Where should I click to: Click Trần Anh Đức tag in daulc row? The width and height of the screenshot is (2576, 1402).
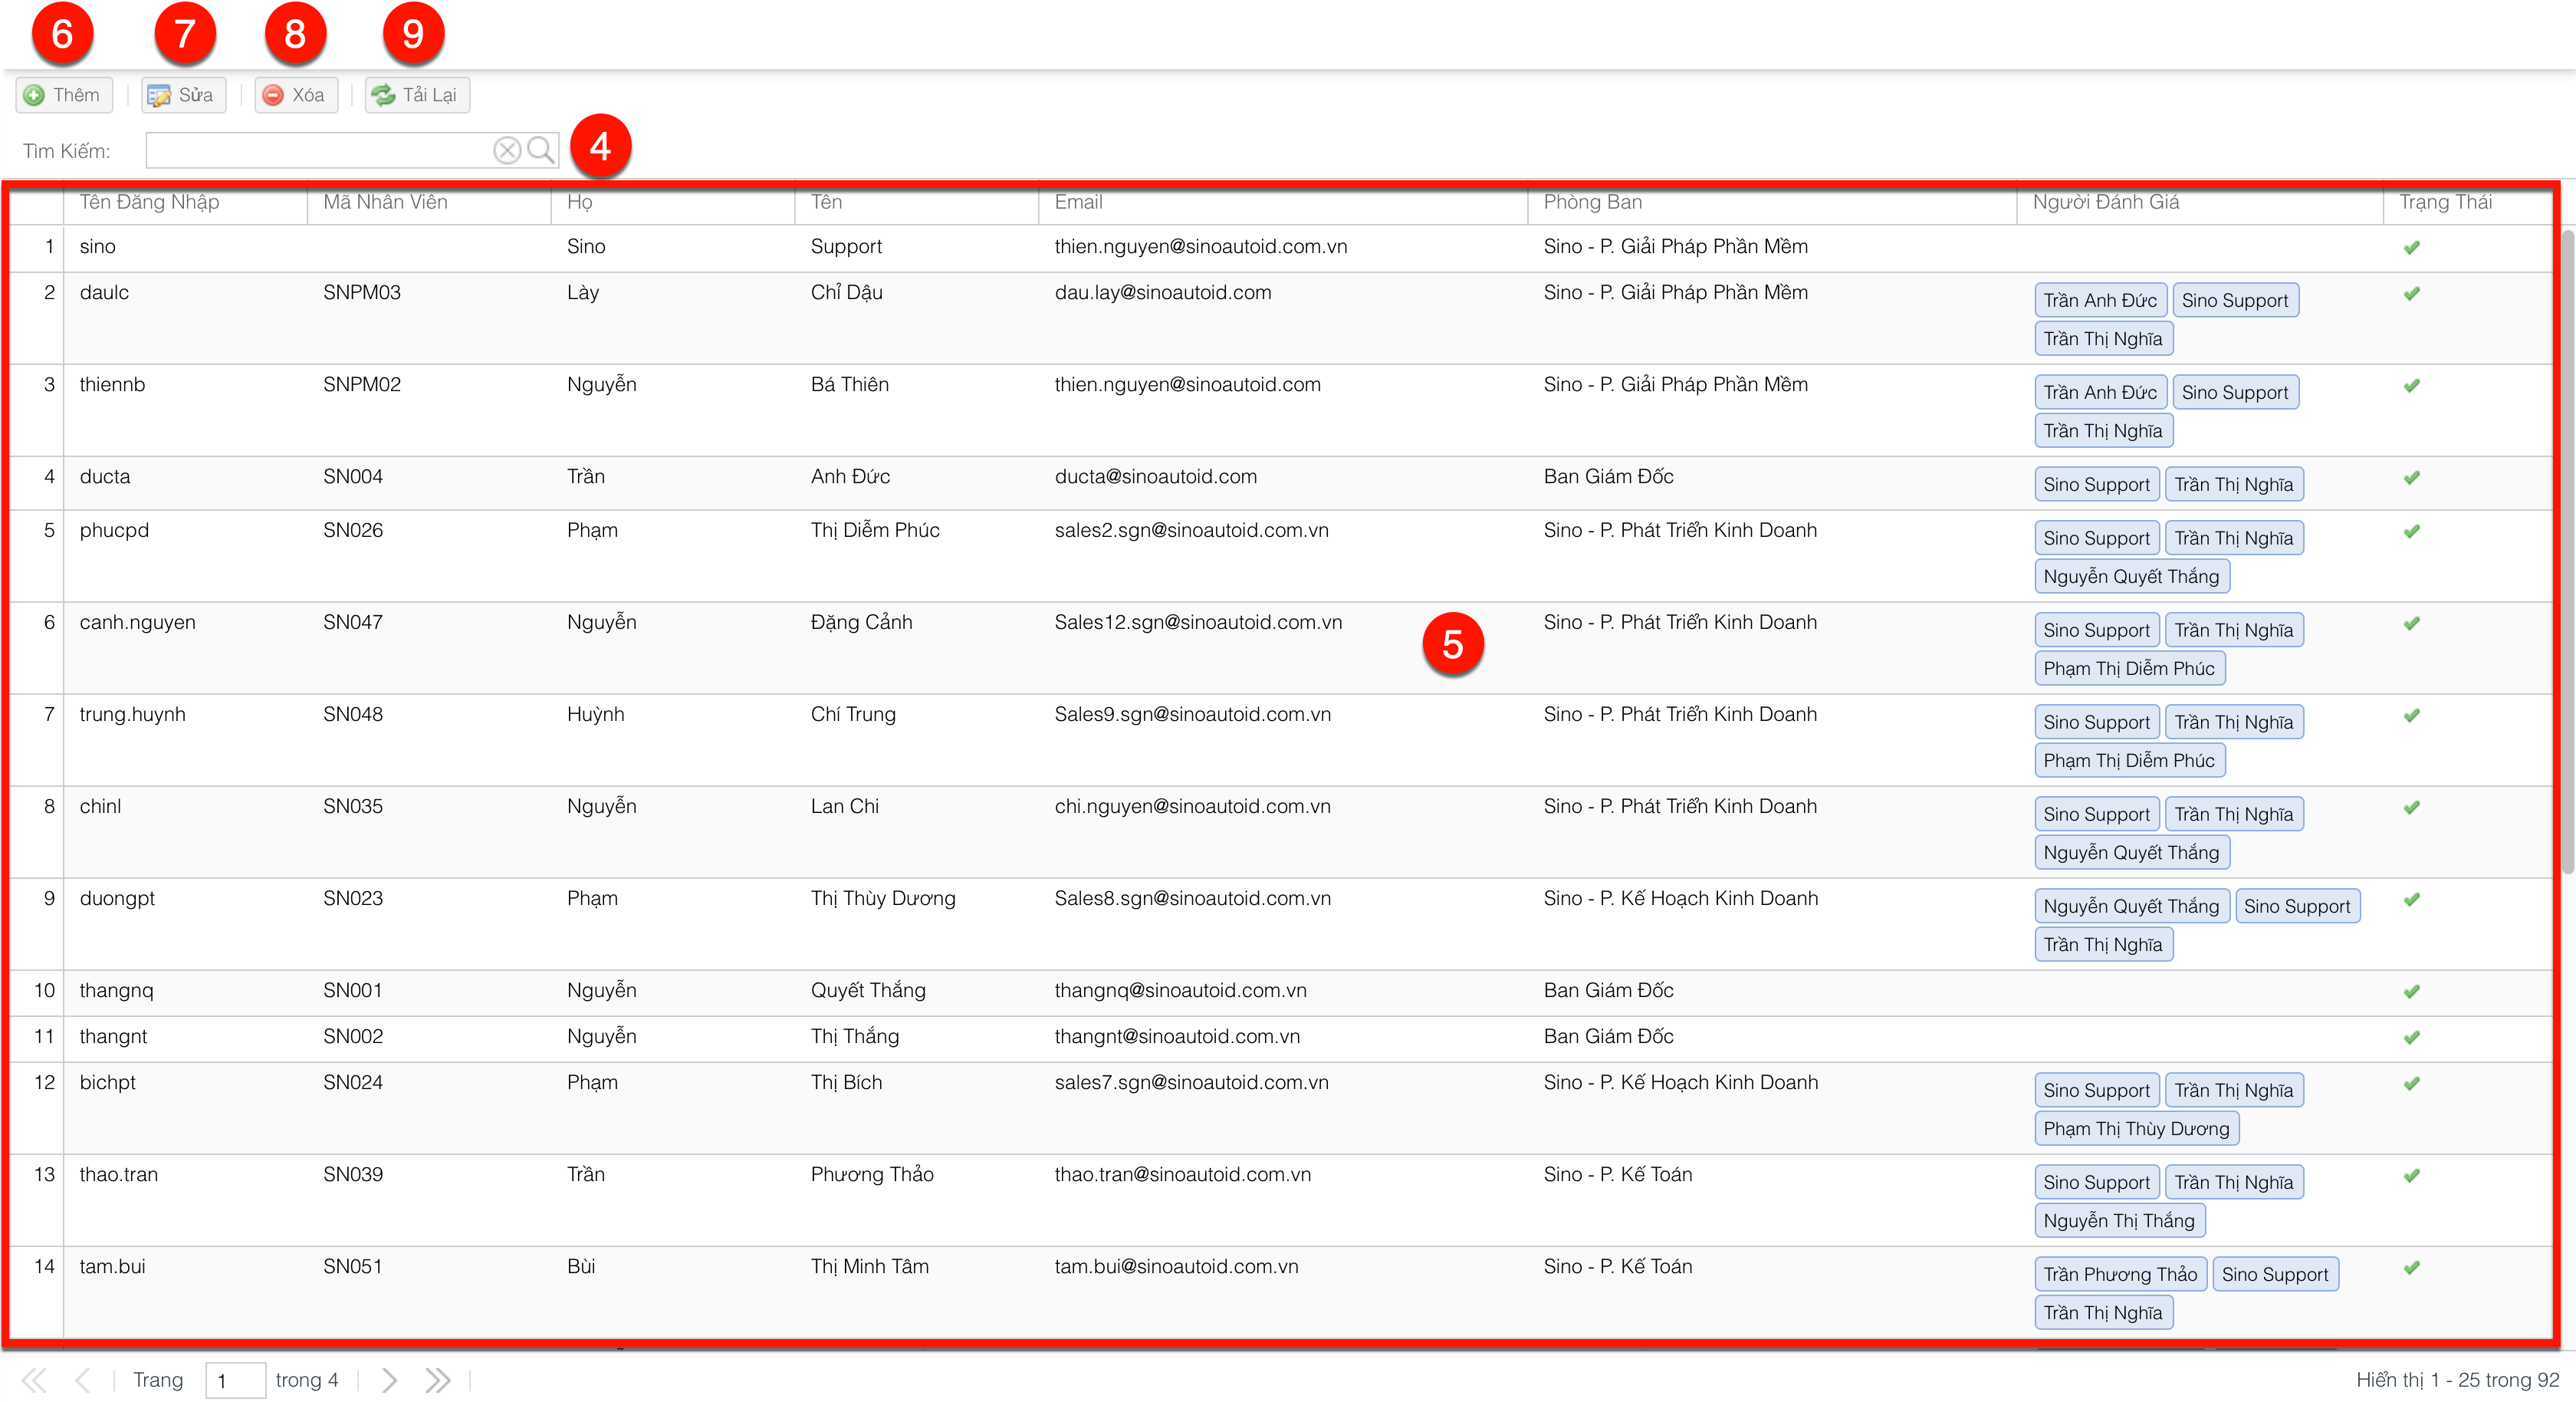pos(2099,300)
